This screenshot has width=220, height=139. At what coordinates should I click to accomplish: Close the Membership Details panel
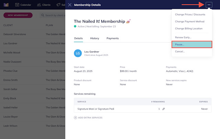tap(70, 5)
